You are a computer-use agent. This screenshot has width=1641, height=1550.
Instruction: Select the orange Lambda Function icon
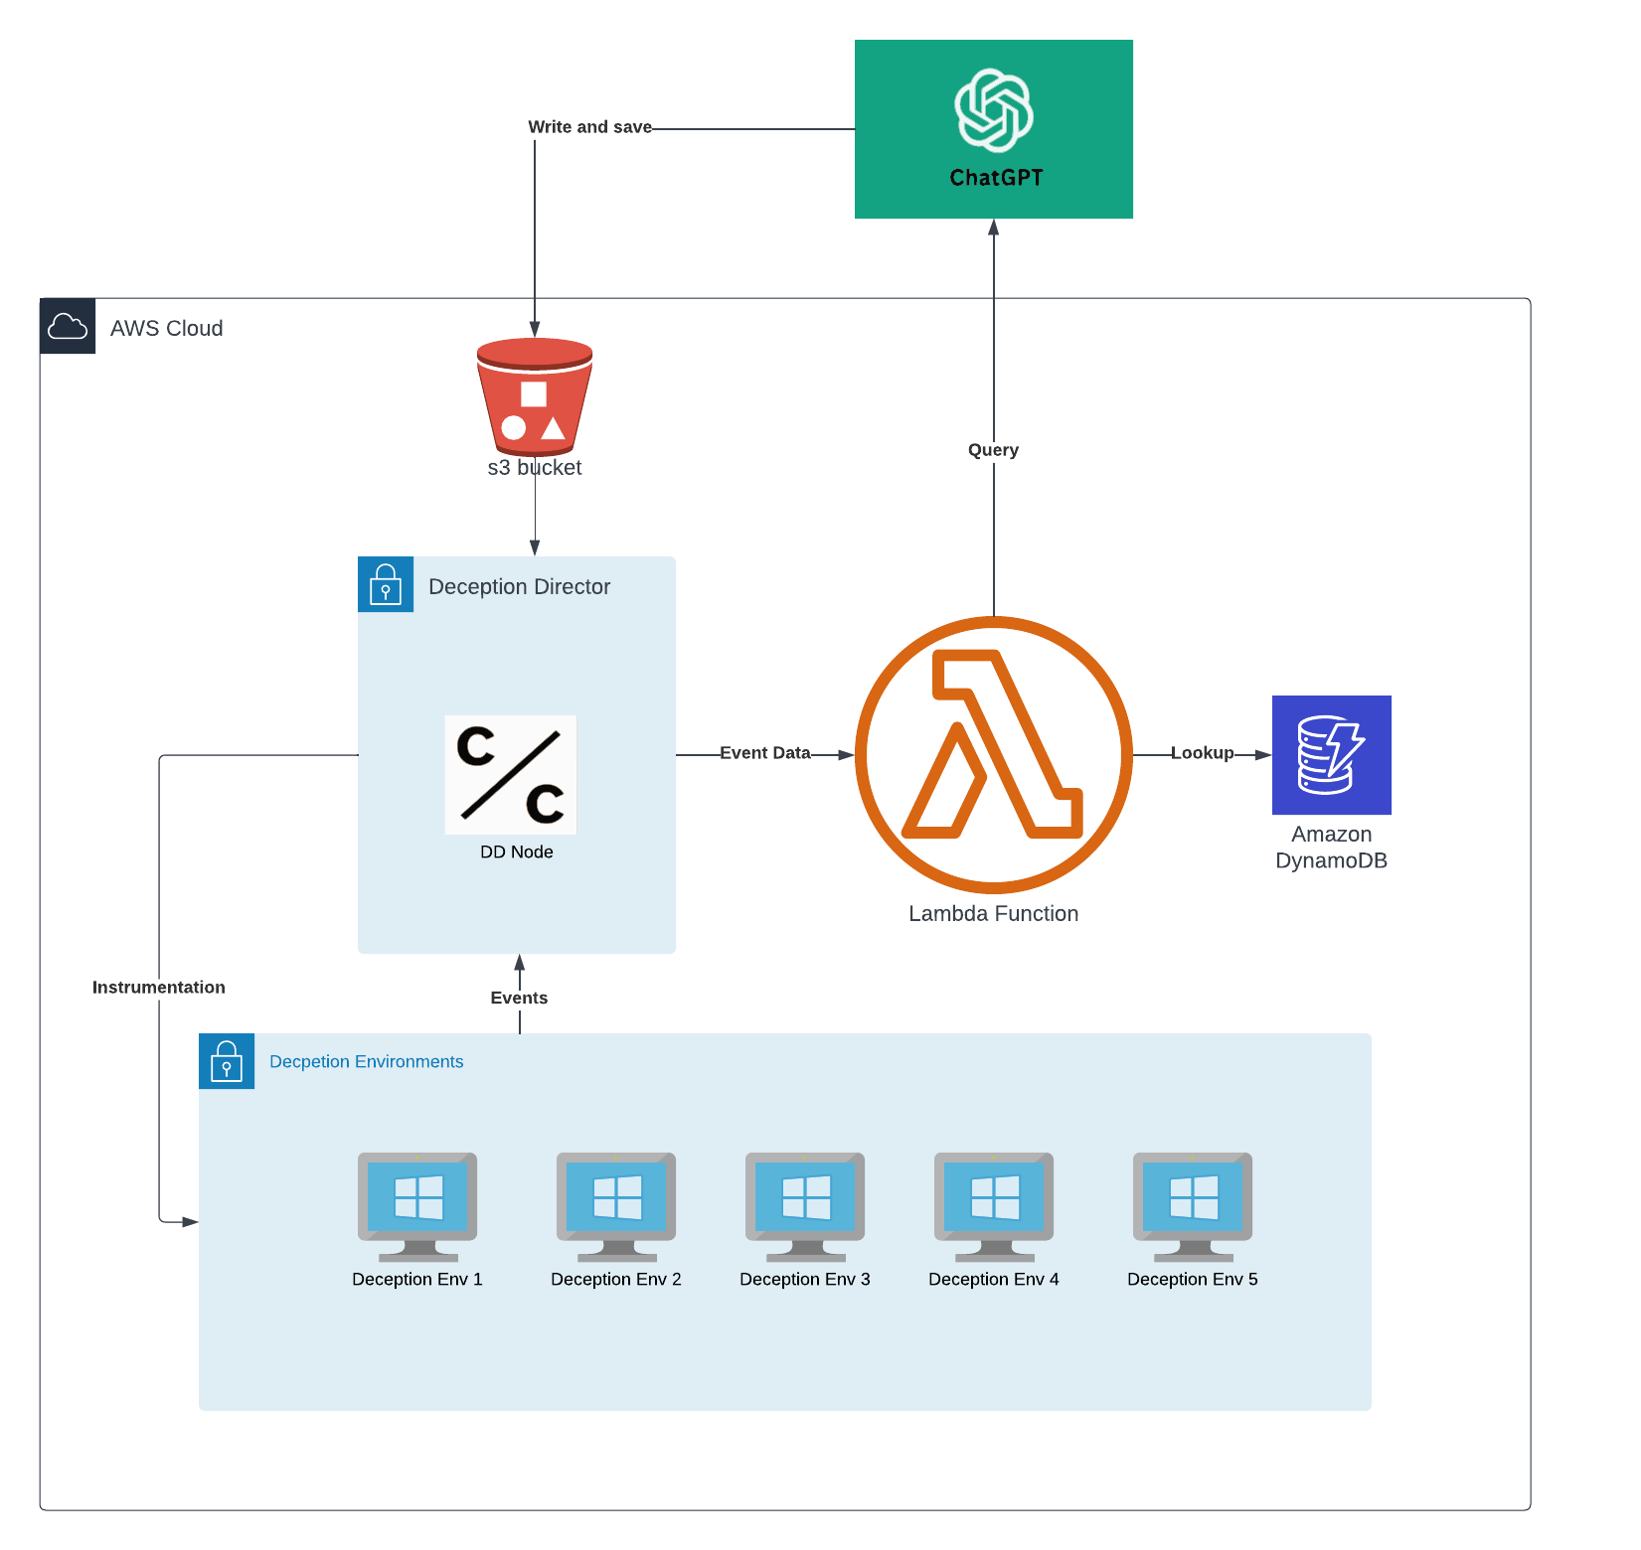pos(993,755)
